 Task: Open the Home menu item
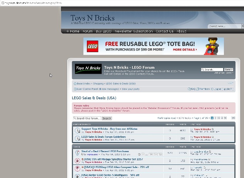(x=75, y=31)
